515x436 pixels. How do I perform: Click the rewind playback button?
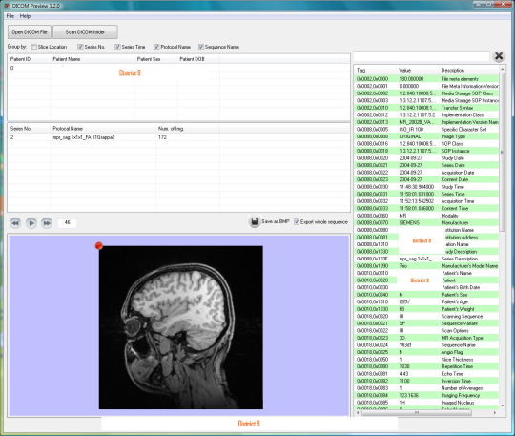15,223
